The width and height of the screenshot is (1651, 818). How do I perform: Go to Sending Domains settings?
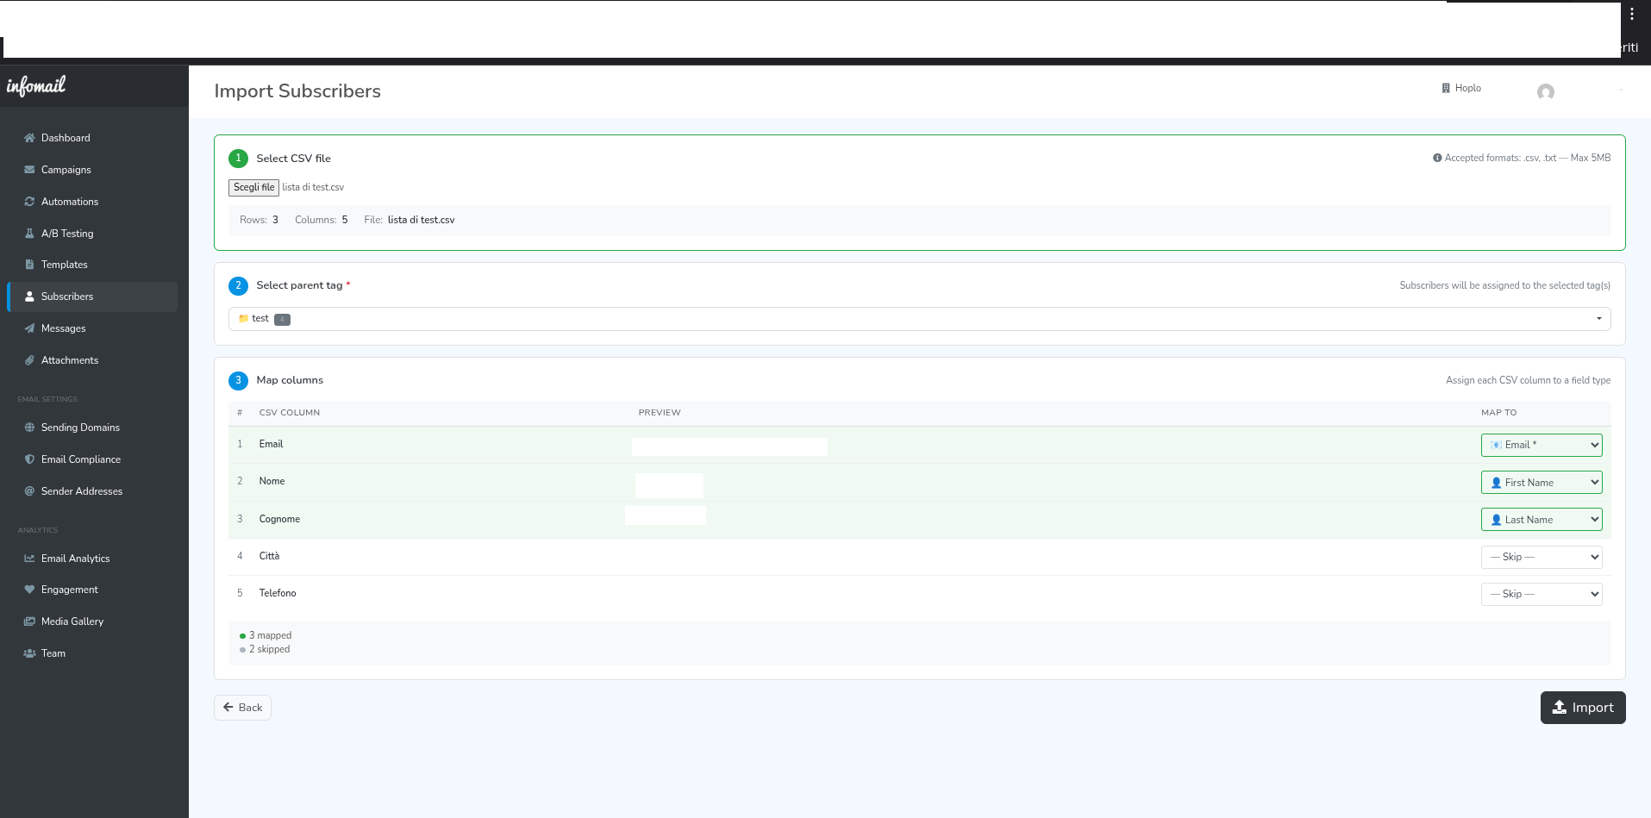tap(80, 428)
